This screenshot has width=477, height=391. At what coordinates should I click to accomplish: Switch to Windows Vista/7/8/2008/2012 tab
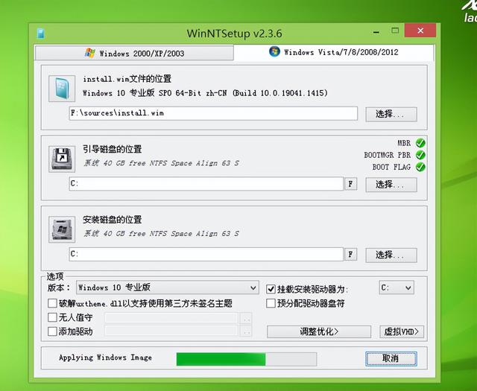tap(334, 52)
